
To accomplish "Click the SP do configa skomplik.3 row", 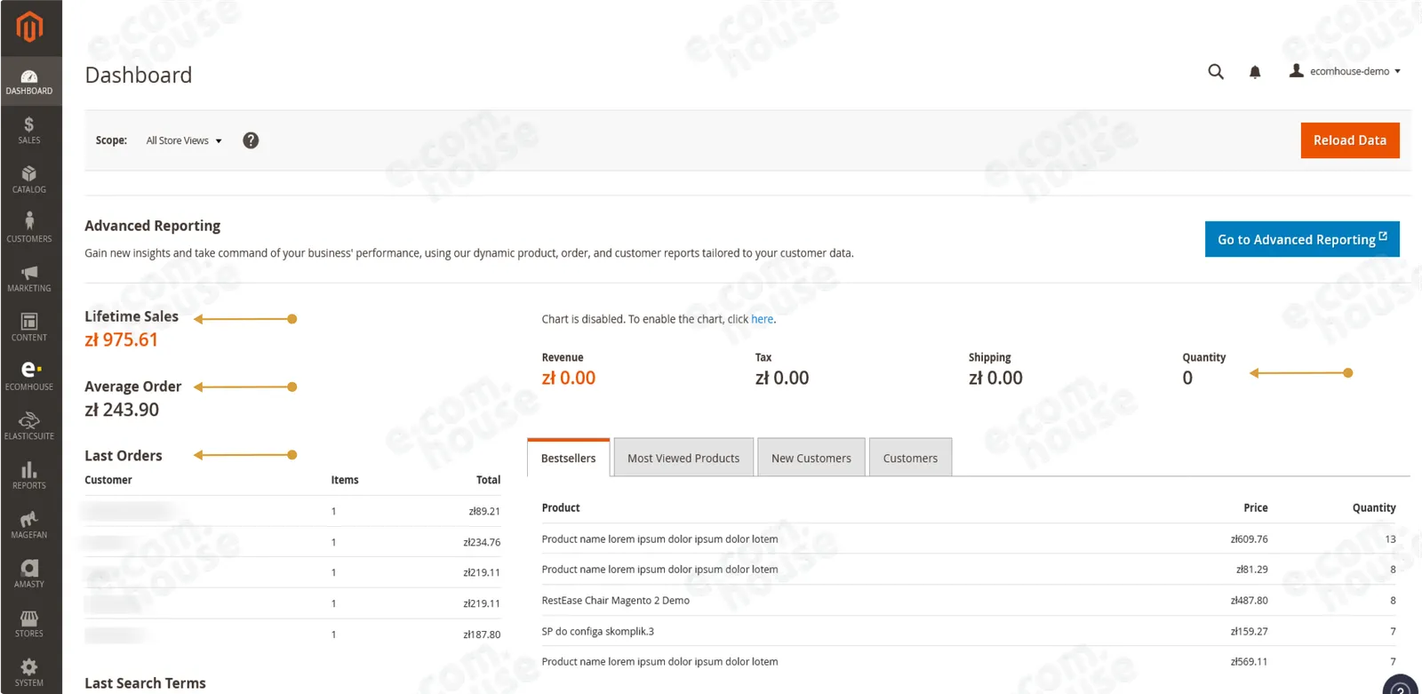I will [969, 631].
